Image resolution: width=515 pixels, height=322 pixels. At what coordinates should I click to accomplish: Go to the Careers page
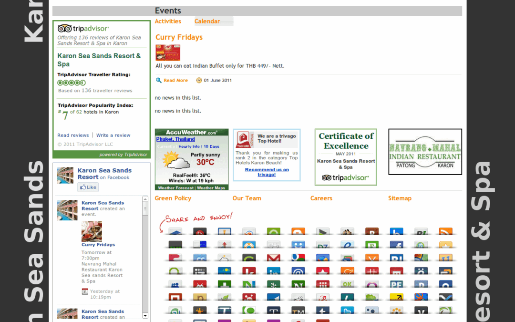321,198
